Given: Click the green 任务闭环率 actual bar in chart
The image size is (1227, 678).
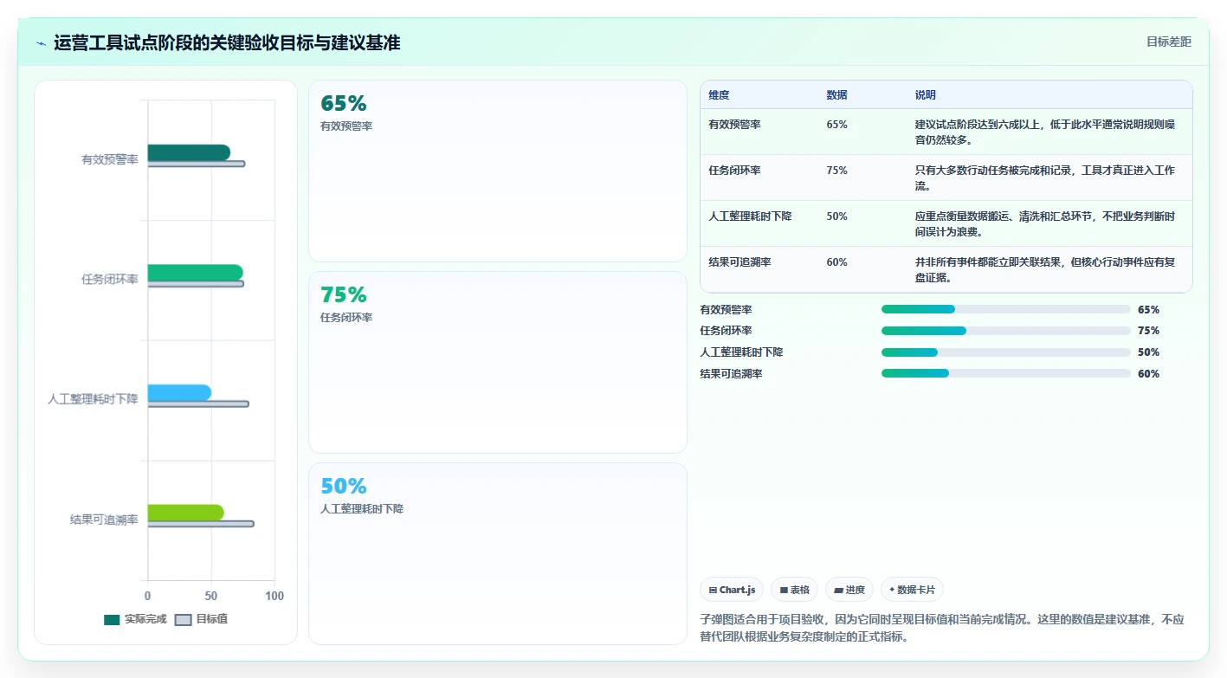Looking at the screenshot, I should click(x=195, y=273).
